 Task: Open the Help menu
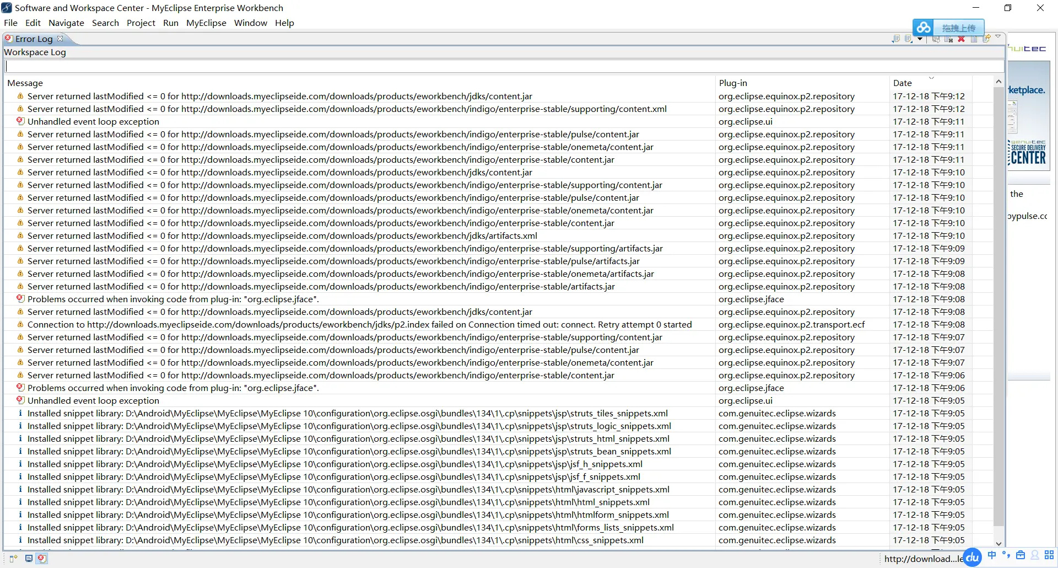pos(284,23)
